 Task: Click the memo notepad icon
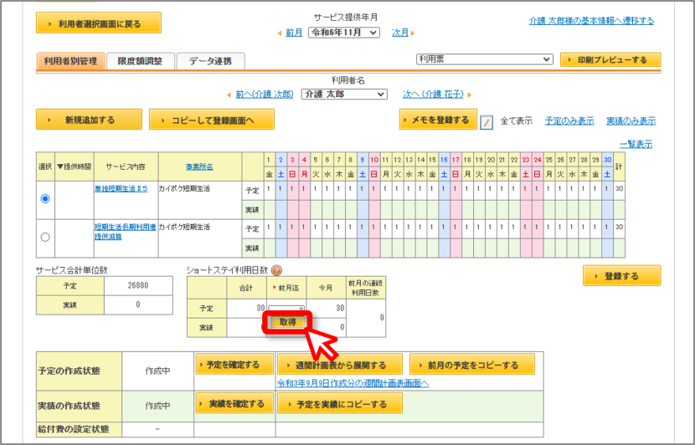486,121
